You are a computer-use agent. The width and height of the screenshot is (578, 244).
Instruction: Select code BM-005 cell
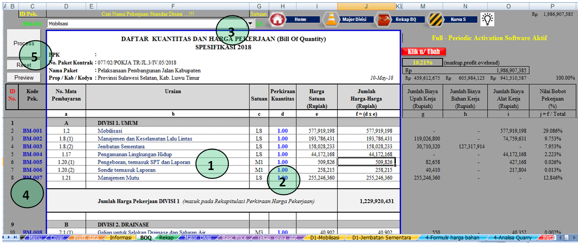click(32, 163)
